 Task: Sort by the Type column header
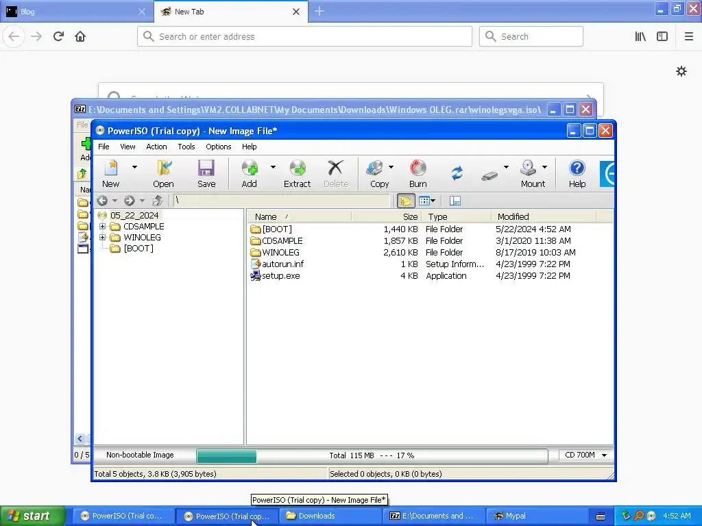pos(456,216)
